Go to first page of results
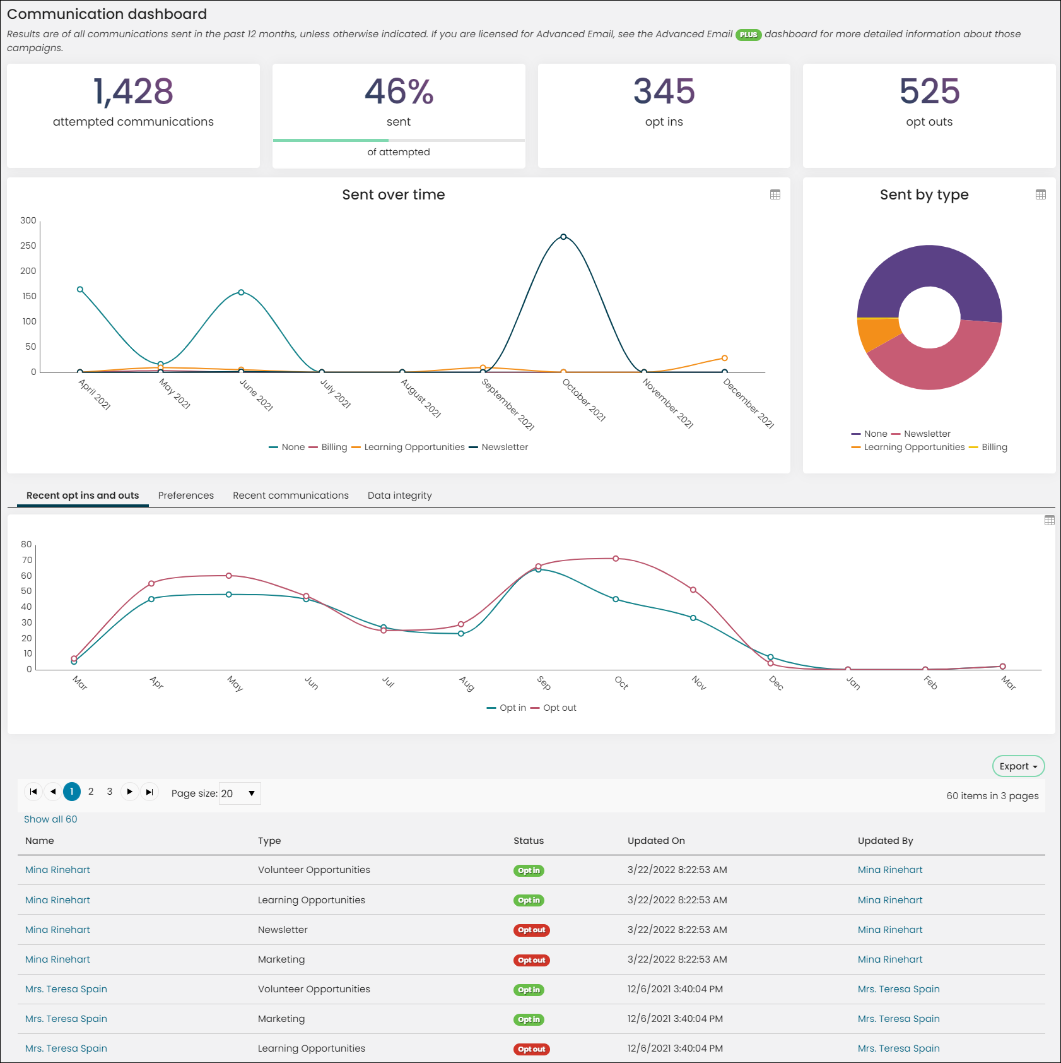 coord(33,792)
